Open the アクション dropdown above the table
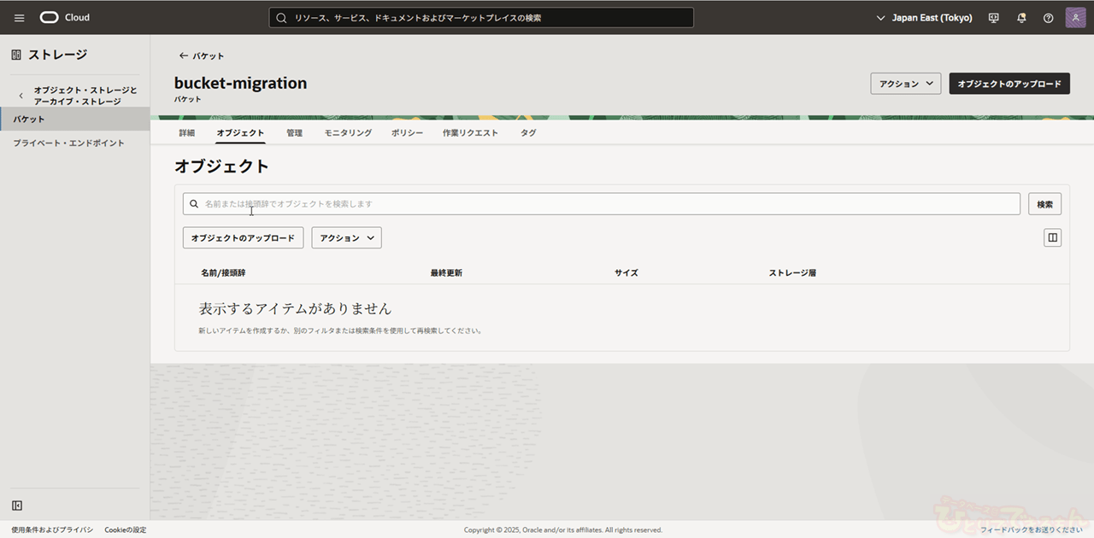 pos(346,238)
